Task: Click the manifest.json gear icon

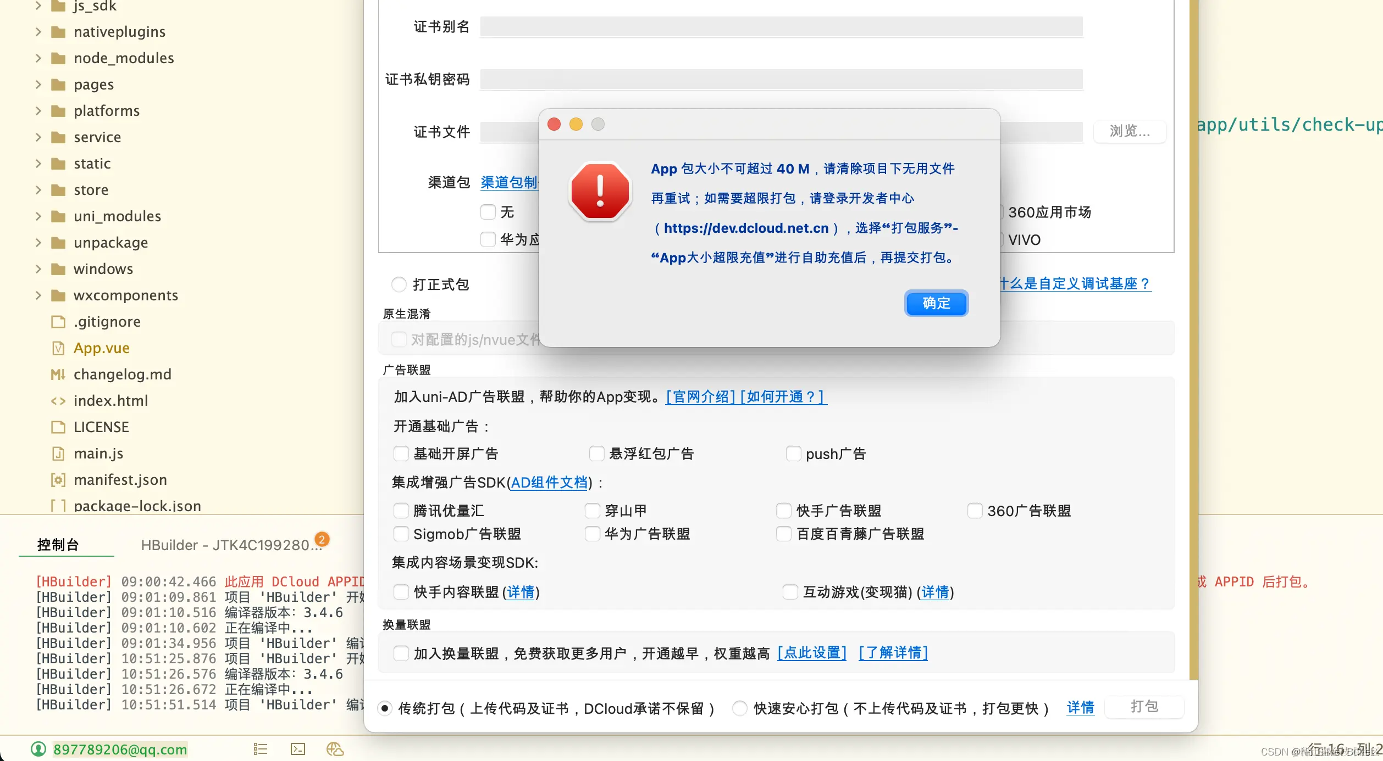Action: [x=58, y=479]
